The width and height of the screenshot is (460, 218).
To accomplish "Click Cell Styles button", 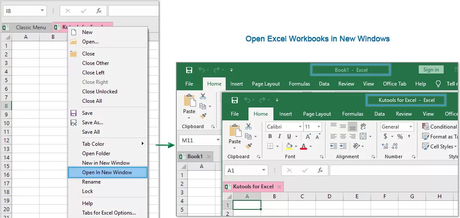I will (x=439, y=146).
